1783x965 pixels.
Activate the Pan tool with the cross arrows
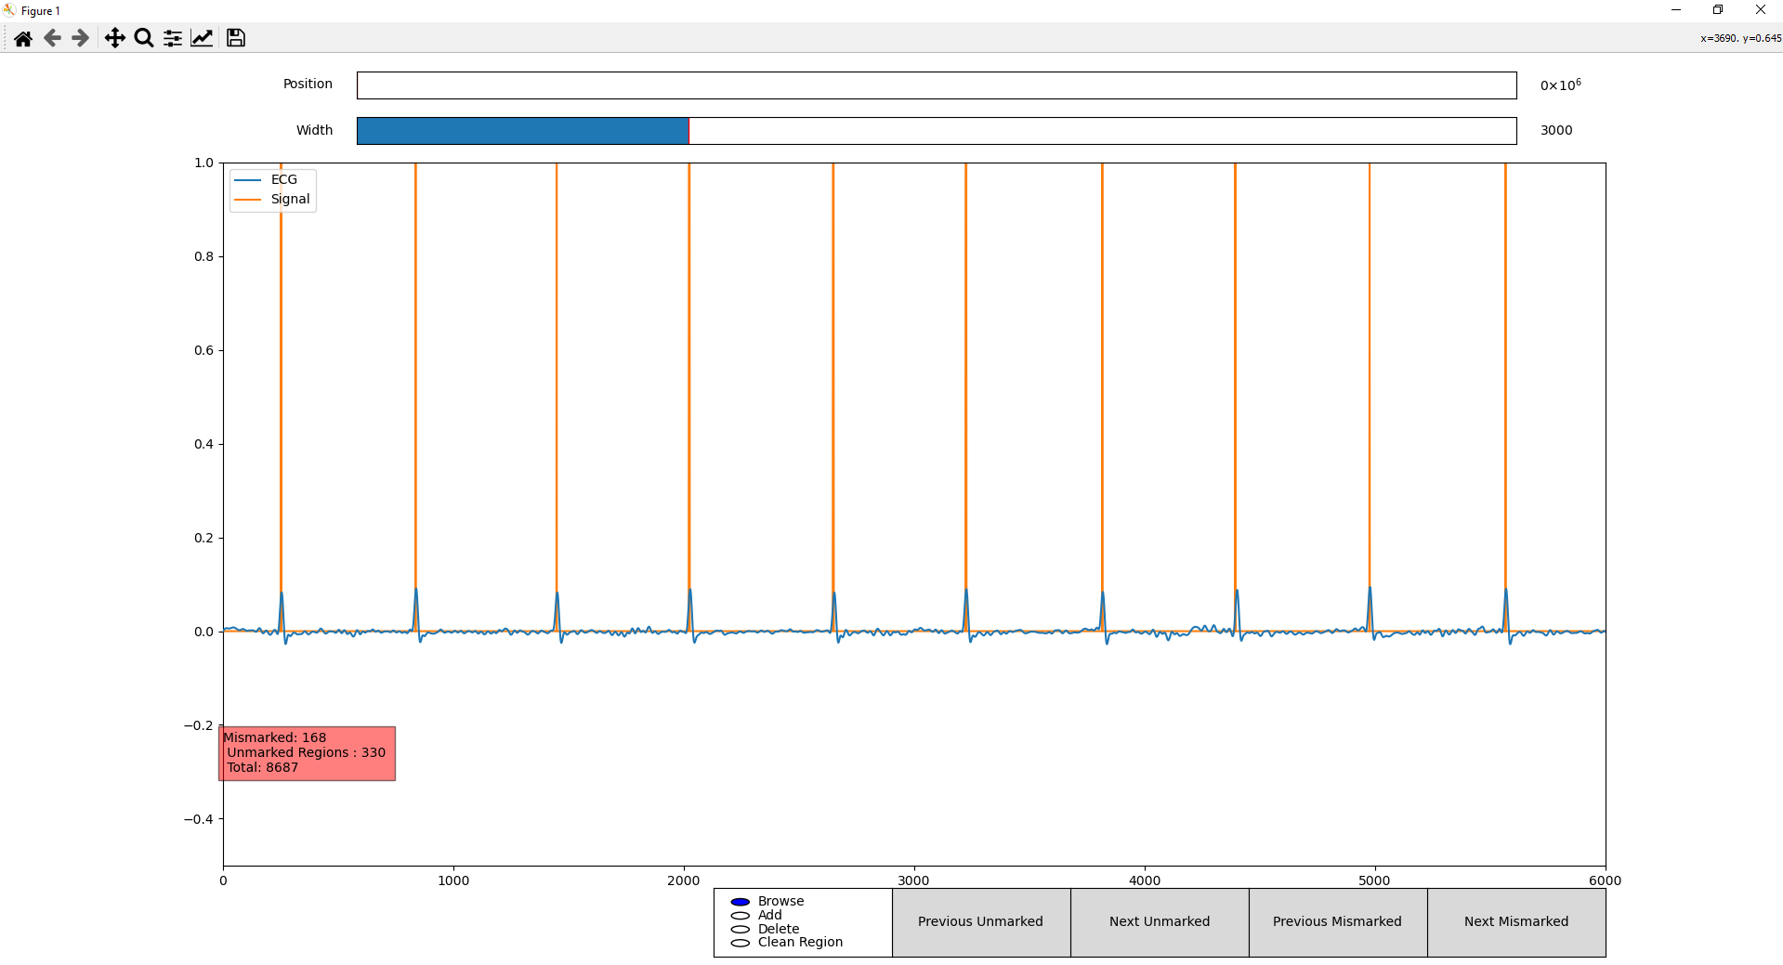114,38
